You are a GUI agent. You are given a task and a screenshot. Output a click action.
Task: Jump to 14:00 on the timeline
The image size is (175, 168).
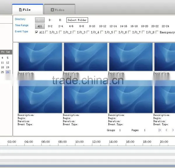pos(113,142)
